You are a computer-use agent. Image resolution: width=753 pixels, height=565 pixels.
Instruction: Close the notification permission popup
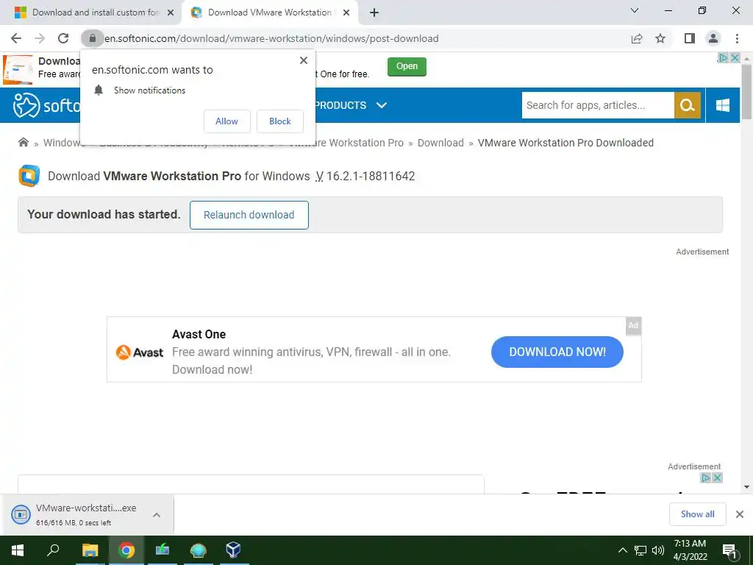(x=304, y=60)
